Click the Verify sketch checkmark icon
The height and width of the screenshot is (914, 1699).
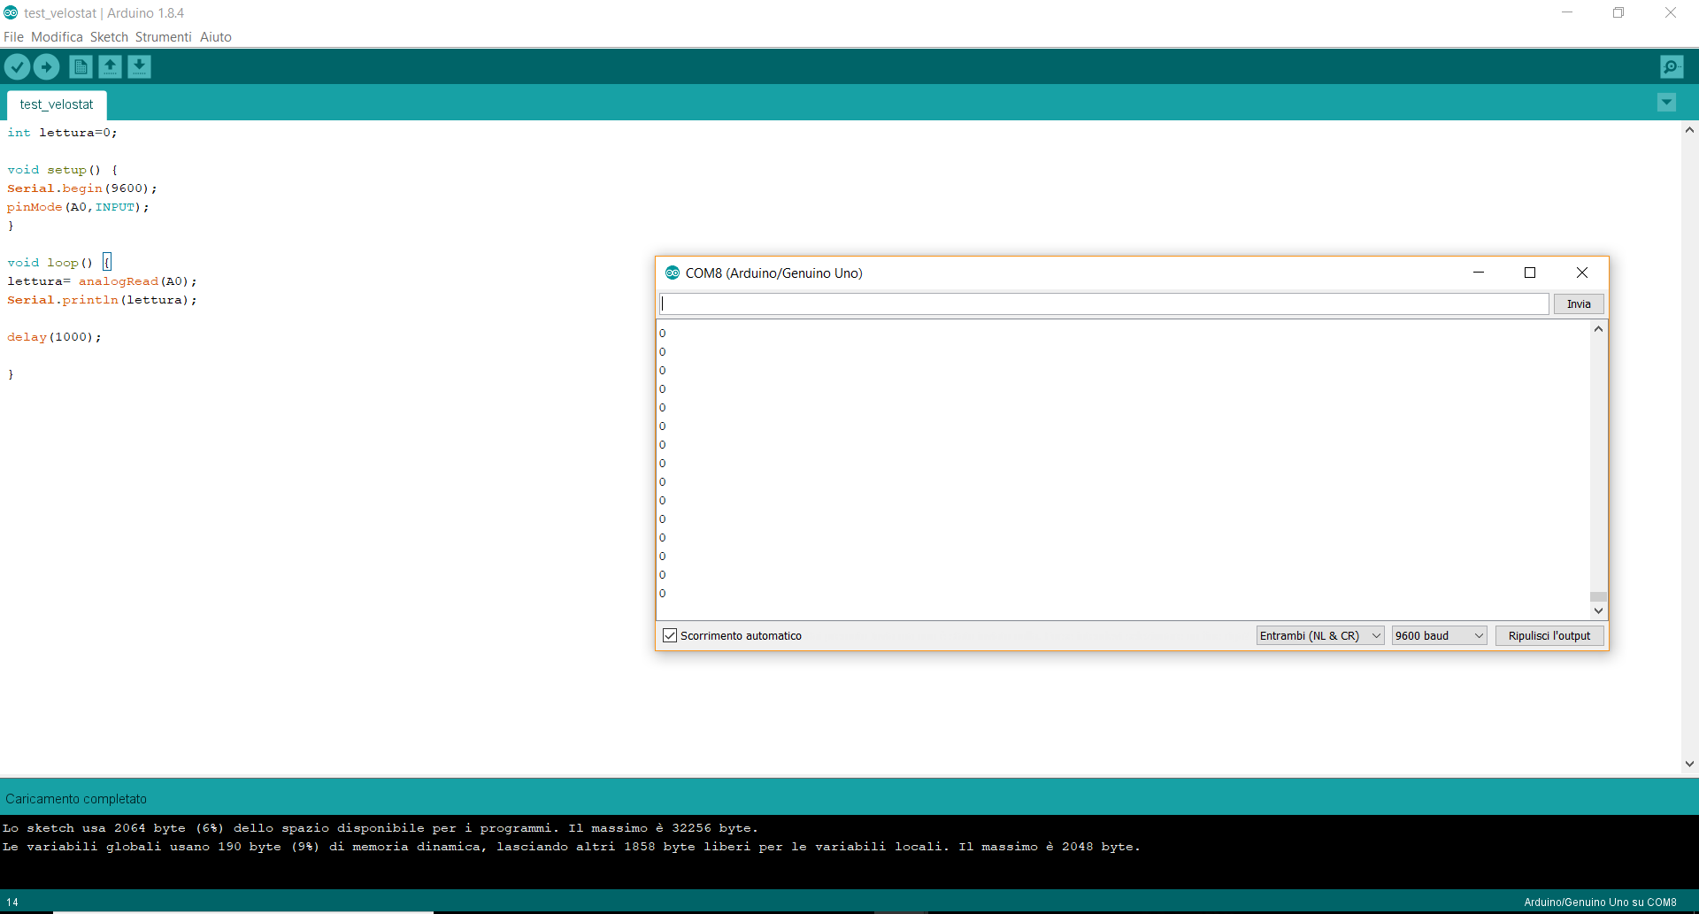click(17, 66)
